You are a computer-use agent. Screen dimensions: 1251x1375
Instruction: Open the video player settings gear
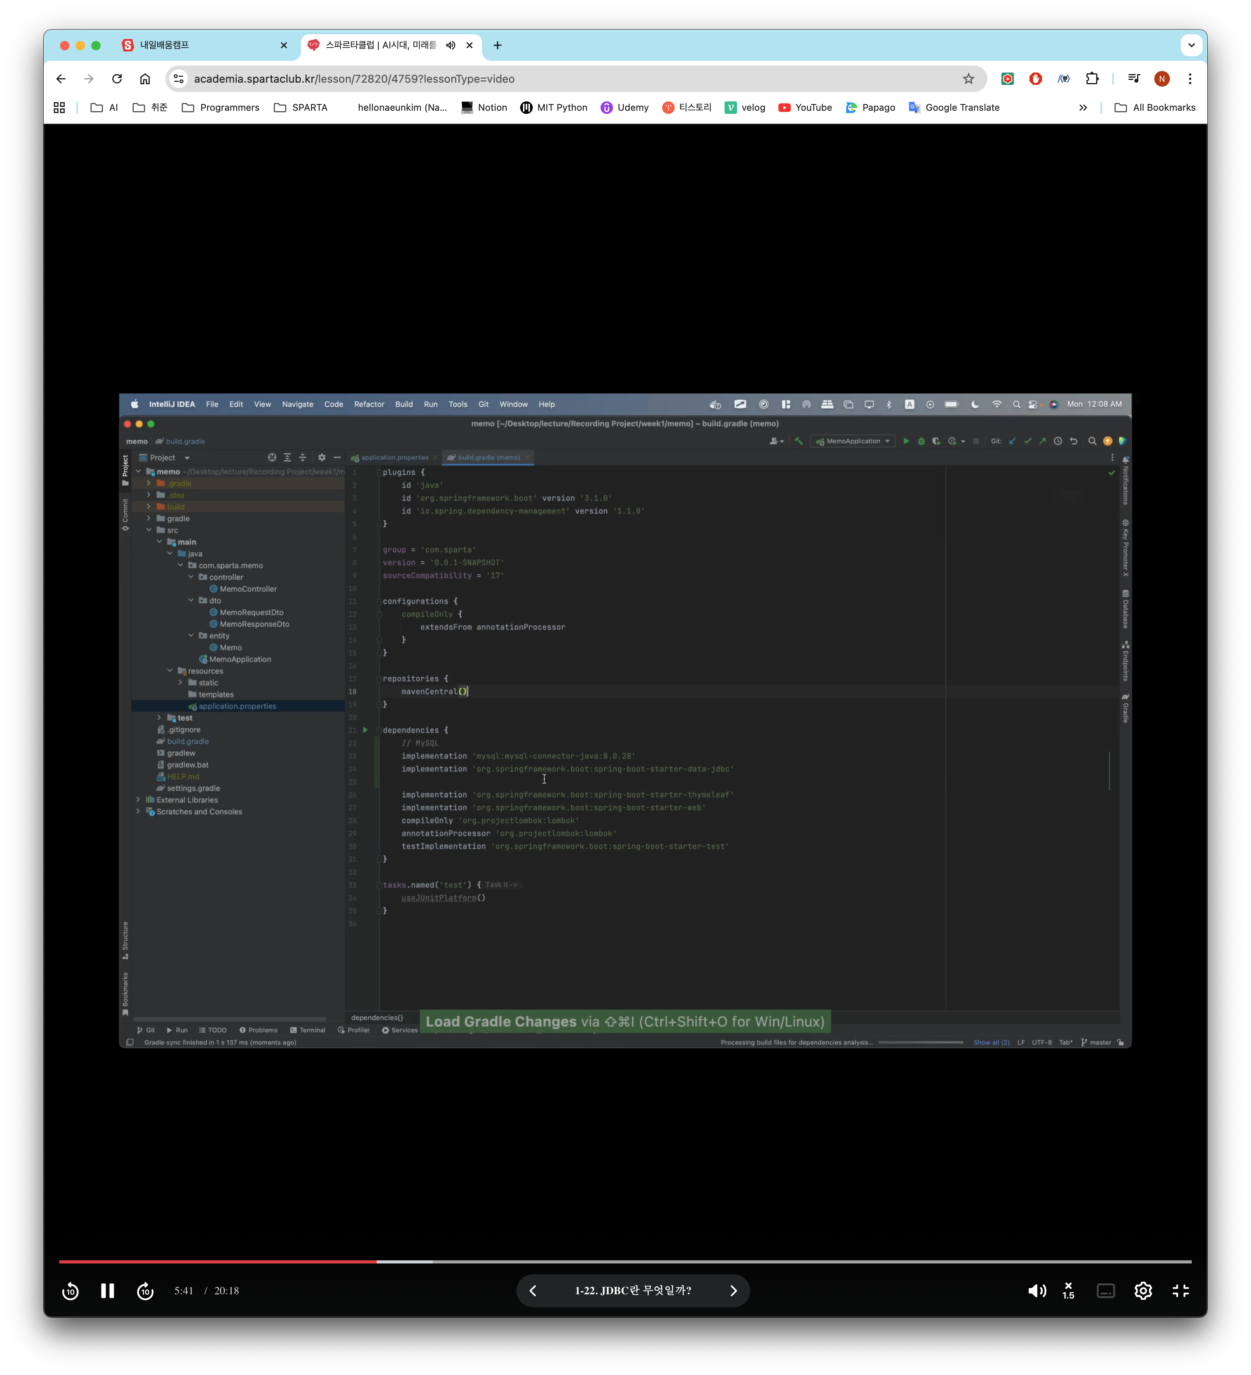coord(1143,1290)
